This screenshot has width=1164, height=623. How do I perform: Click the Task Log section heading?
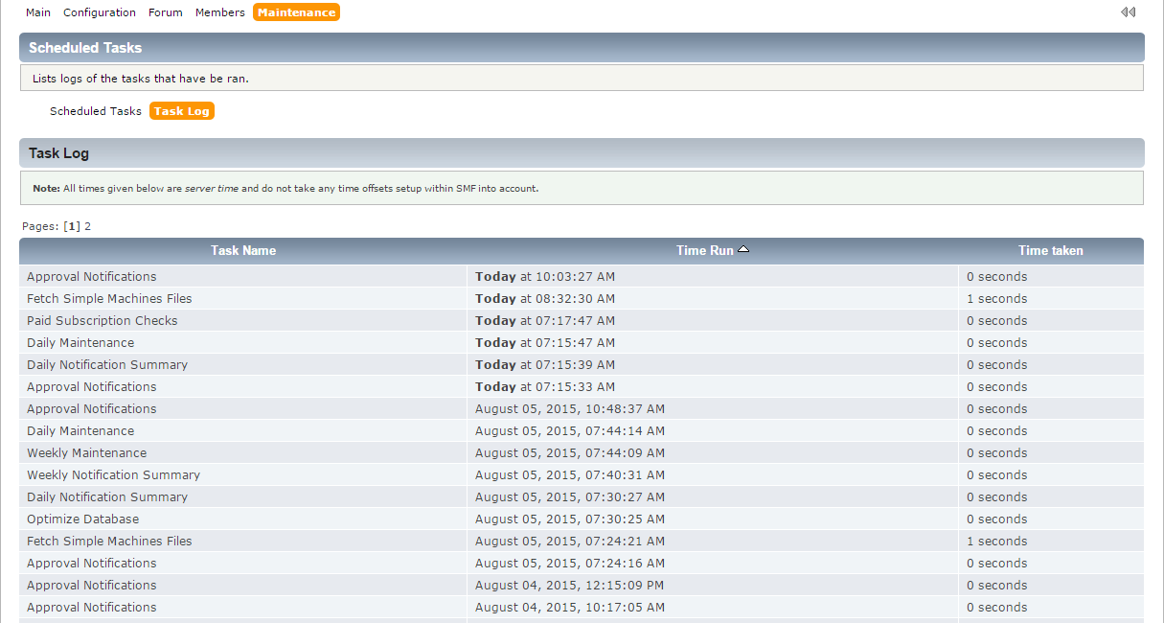point(58,153)
